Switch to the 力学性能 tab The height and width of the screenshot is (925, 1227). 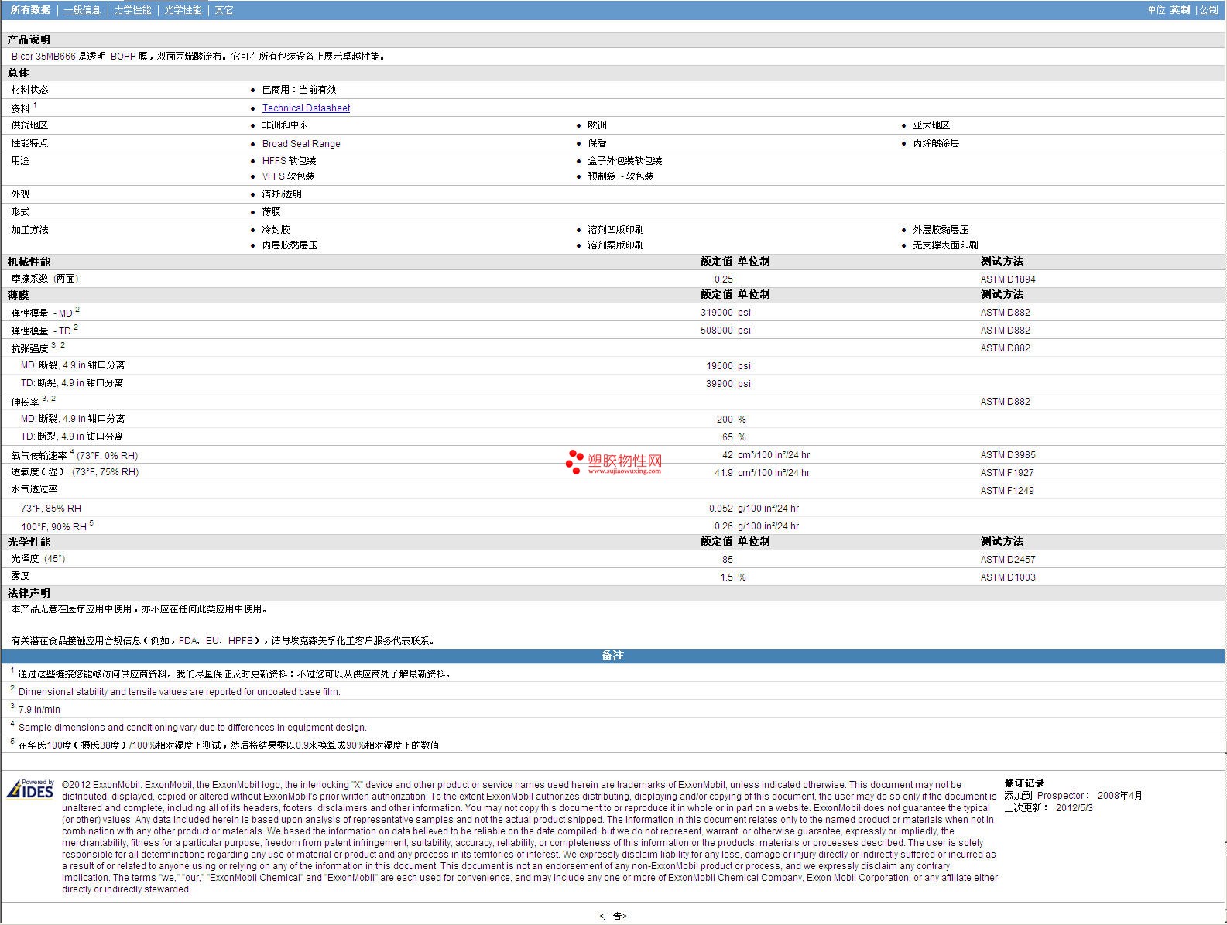coord(132,10)
